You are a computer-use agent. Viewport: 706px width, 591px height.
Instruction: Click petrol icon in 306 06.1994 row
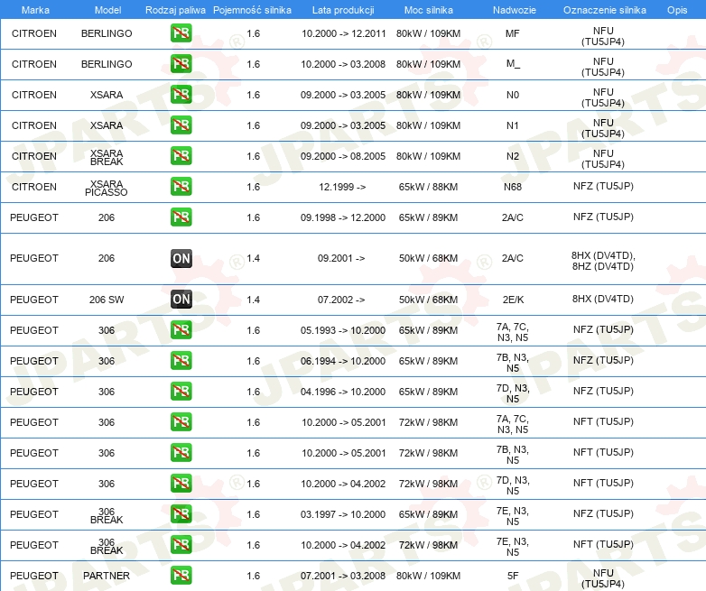pos(181,361)
